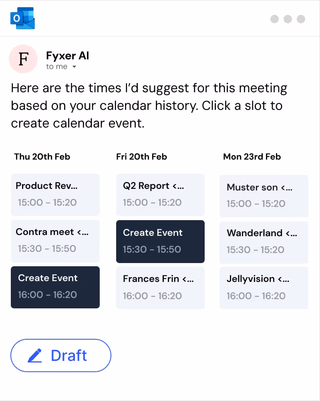Select the Product Rev 15:00 slot
320x401 pixels.
(55, 194)
